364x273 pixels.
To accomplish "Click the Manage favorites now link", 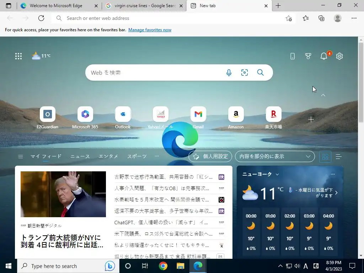I will point(150,30).
